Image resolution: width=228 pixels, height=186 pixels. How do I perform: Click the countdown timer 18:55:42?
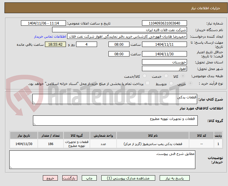pos(55,44)
